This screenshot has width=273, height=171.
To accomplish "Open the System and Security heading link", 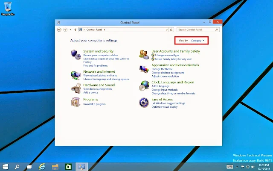I will (x=99, y=51).
